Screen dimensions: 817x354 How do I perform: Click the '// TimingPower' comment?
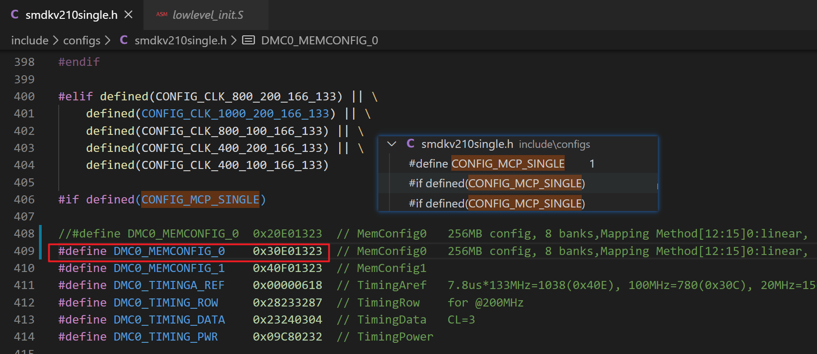385,337
